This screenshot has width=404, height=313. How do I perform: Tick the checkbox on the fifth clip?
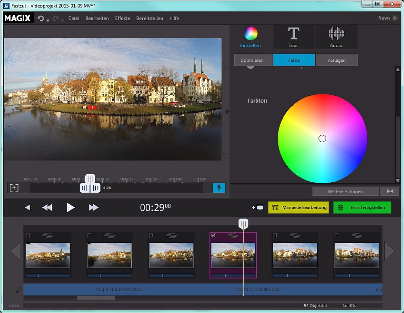[275, 235]
